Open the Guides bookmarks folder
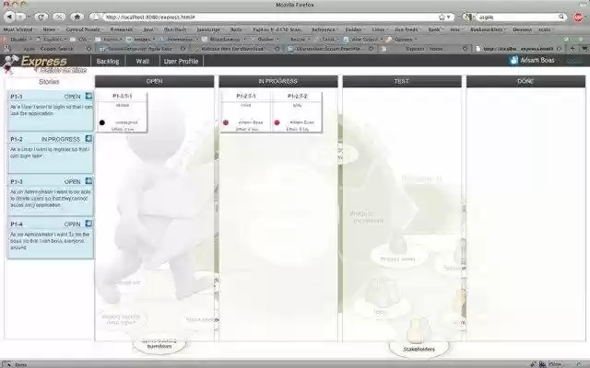 click(353, 29)
